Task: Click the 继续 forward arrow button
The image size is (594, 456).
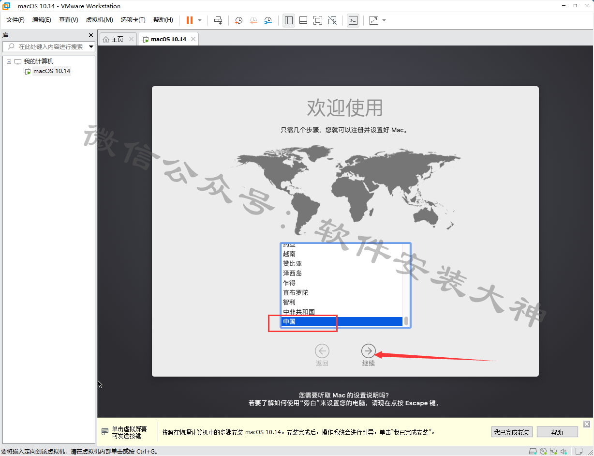Action: pos(369,350)
